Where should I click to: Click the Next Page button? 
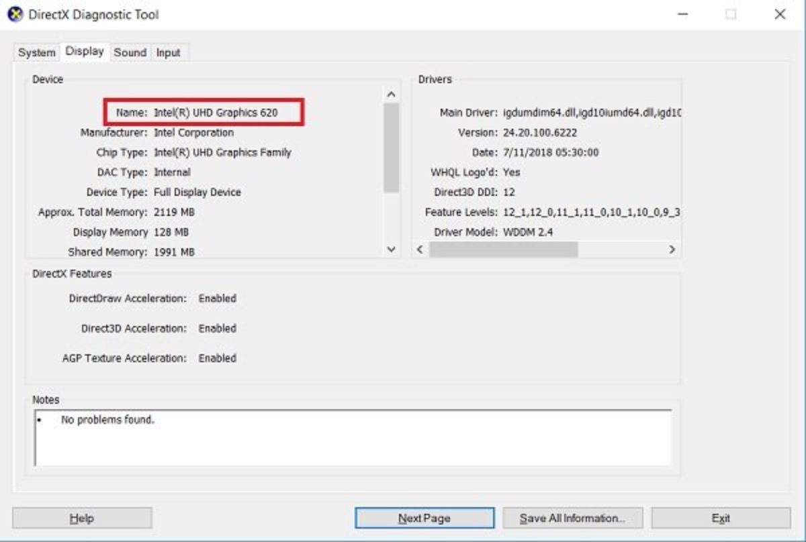point(424,518)
